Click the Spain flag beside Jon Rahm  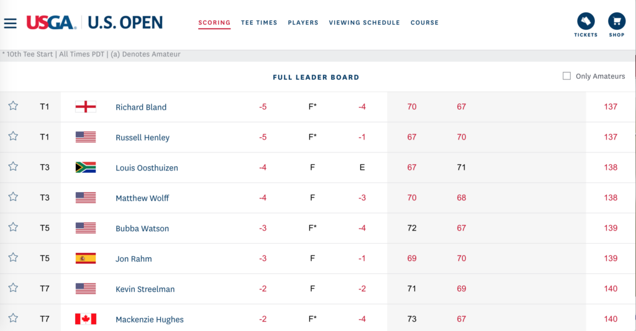(86, 258)
